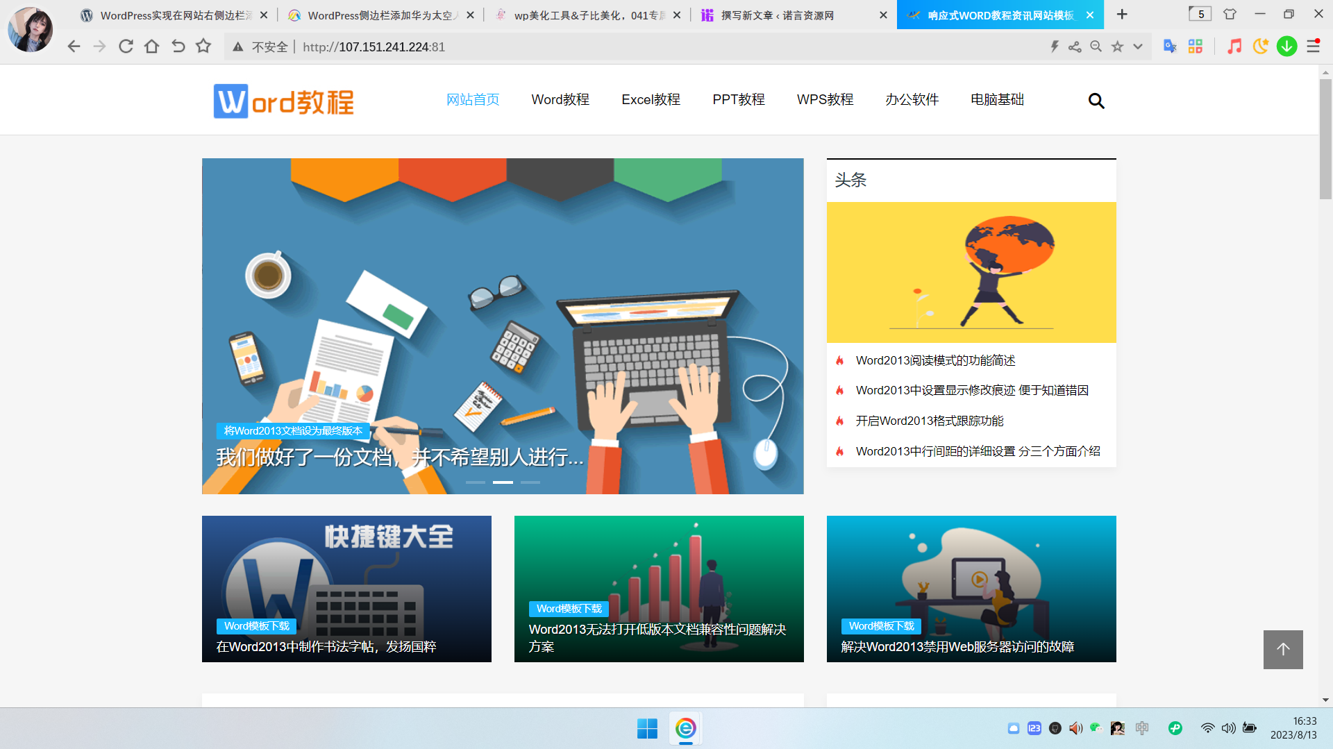Open Word2013中设置显示修改痕迹 article
1333x749 pixels.
(972, 390)
